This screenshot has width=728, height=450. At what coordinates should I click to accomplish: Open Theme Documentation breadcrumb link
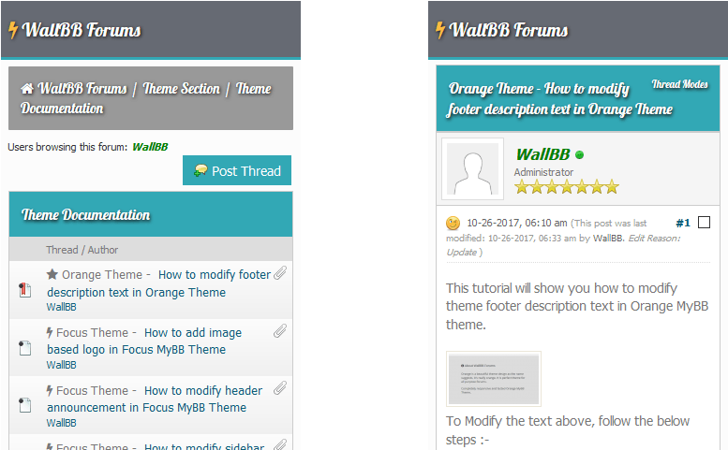pos(146,98)
